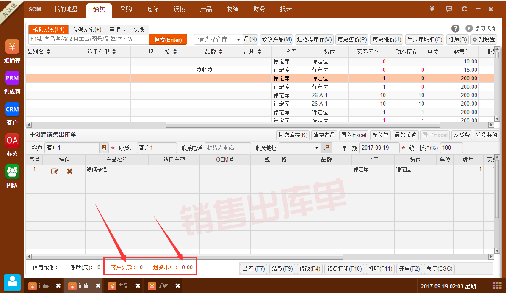Open 列设置 column settings
This screenshot has width=506, height=293.
point(484,39)
